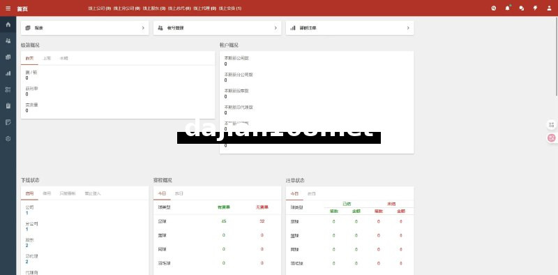Open the hamburger menu in header
This screenshot has height=275, width=558.
point(8,8)
